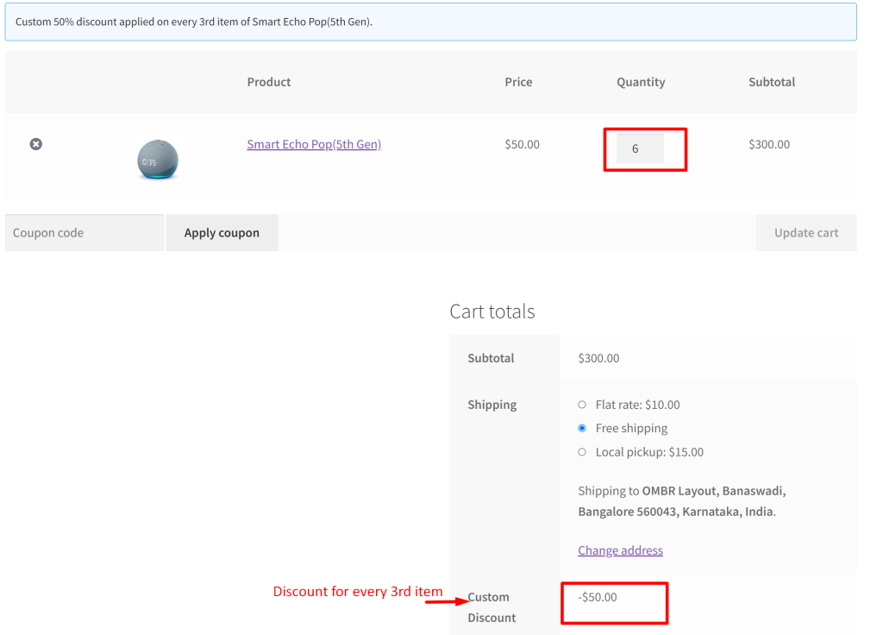
Task: Choose Local pickup: $15.00 shipping
Action: coord(582,452)
